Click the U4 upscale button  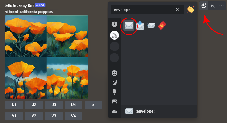tap(73, 105)
